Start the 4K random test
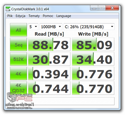126x115 pixels. pyautogui.click(x=18, y=73)
